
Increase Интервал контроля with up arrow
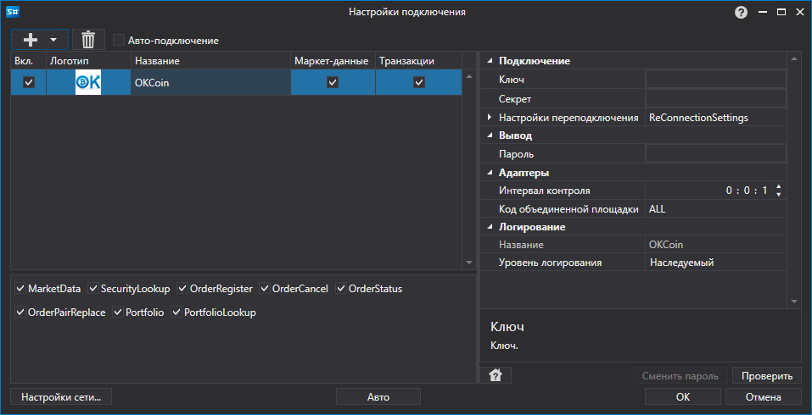click(778, 186)
